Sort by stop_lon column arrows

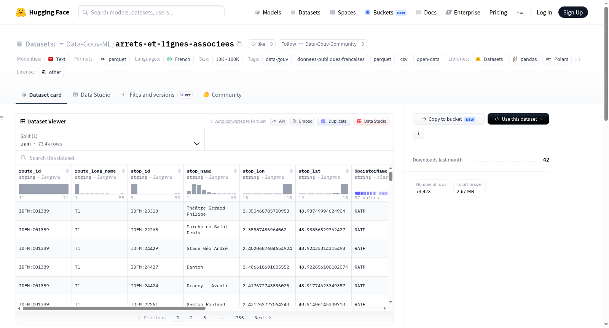[291, 171]
